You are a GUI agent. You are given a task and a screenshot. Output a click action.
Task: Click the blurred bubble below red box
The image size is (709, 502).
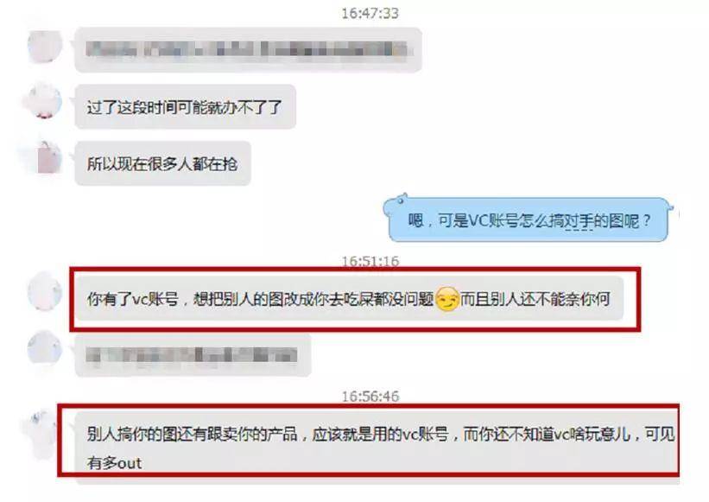pos(193,355)
